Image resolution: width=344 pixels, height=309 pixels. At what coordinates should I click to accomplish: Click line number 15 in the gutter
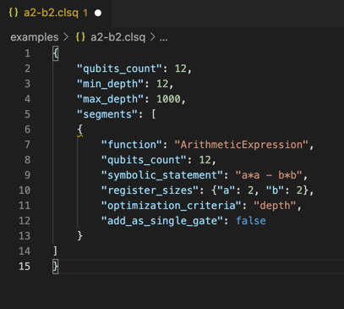tap(25, 267)
